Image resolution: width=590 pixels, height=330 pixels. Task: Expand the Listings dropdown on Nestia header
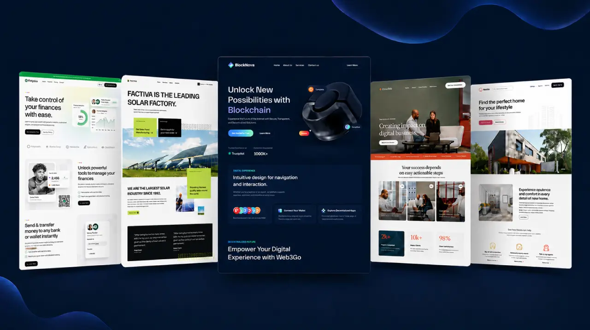point(532,86)
